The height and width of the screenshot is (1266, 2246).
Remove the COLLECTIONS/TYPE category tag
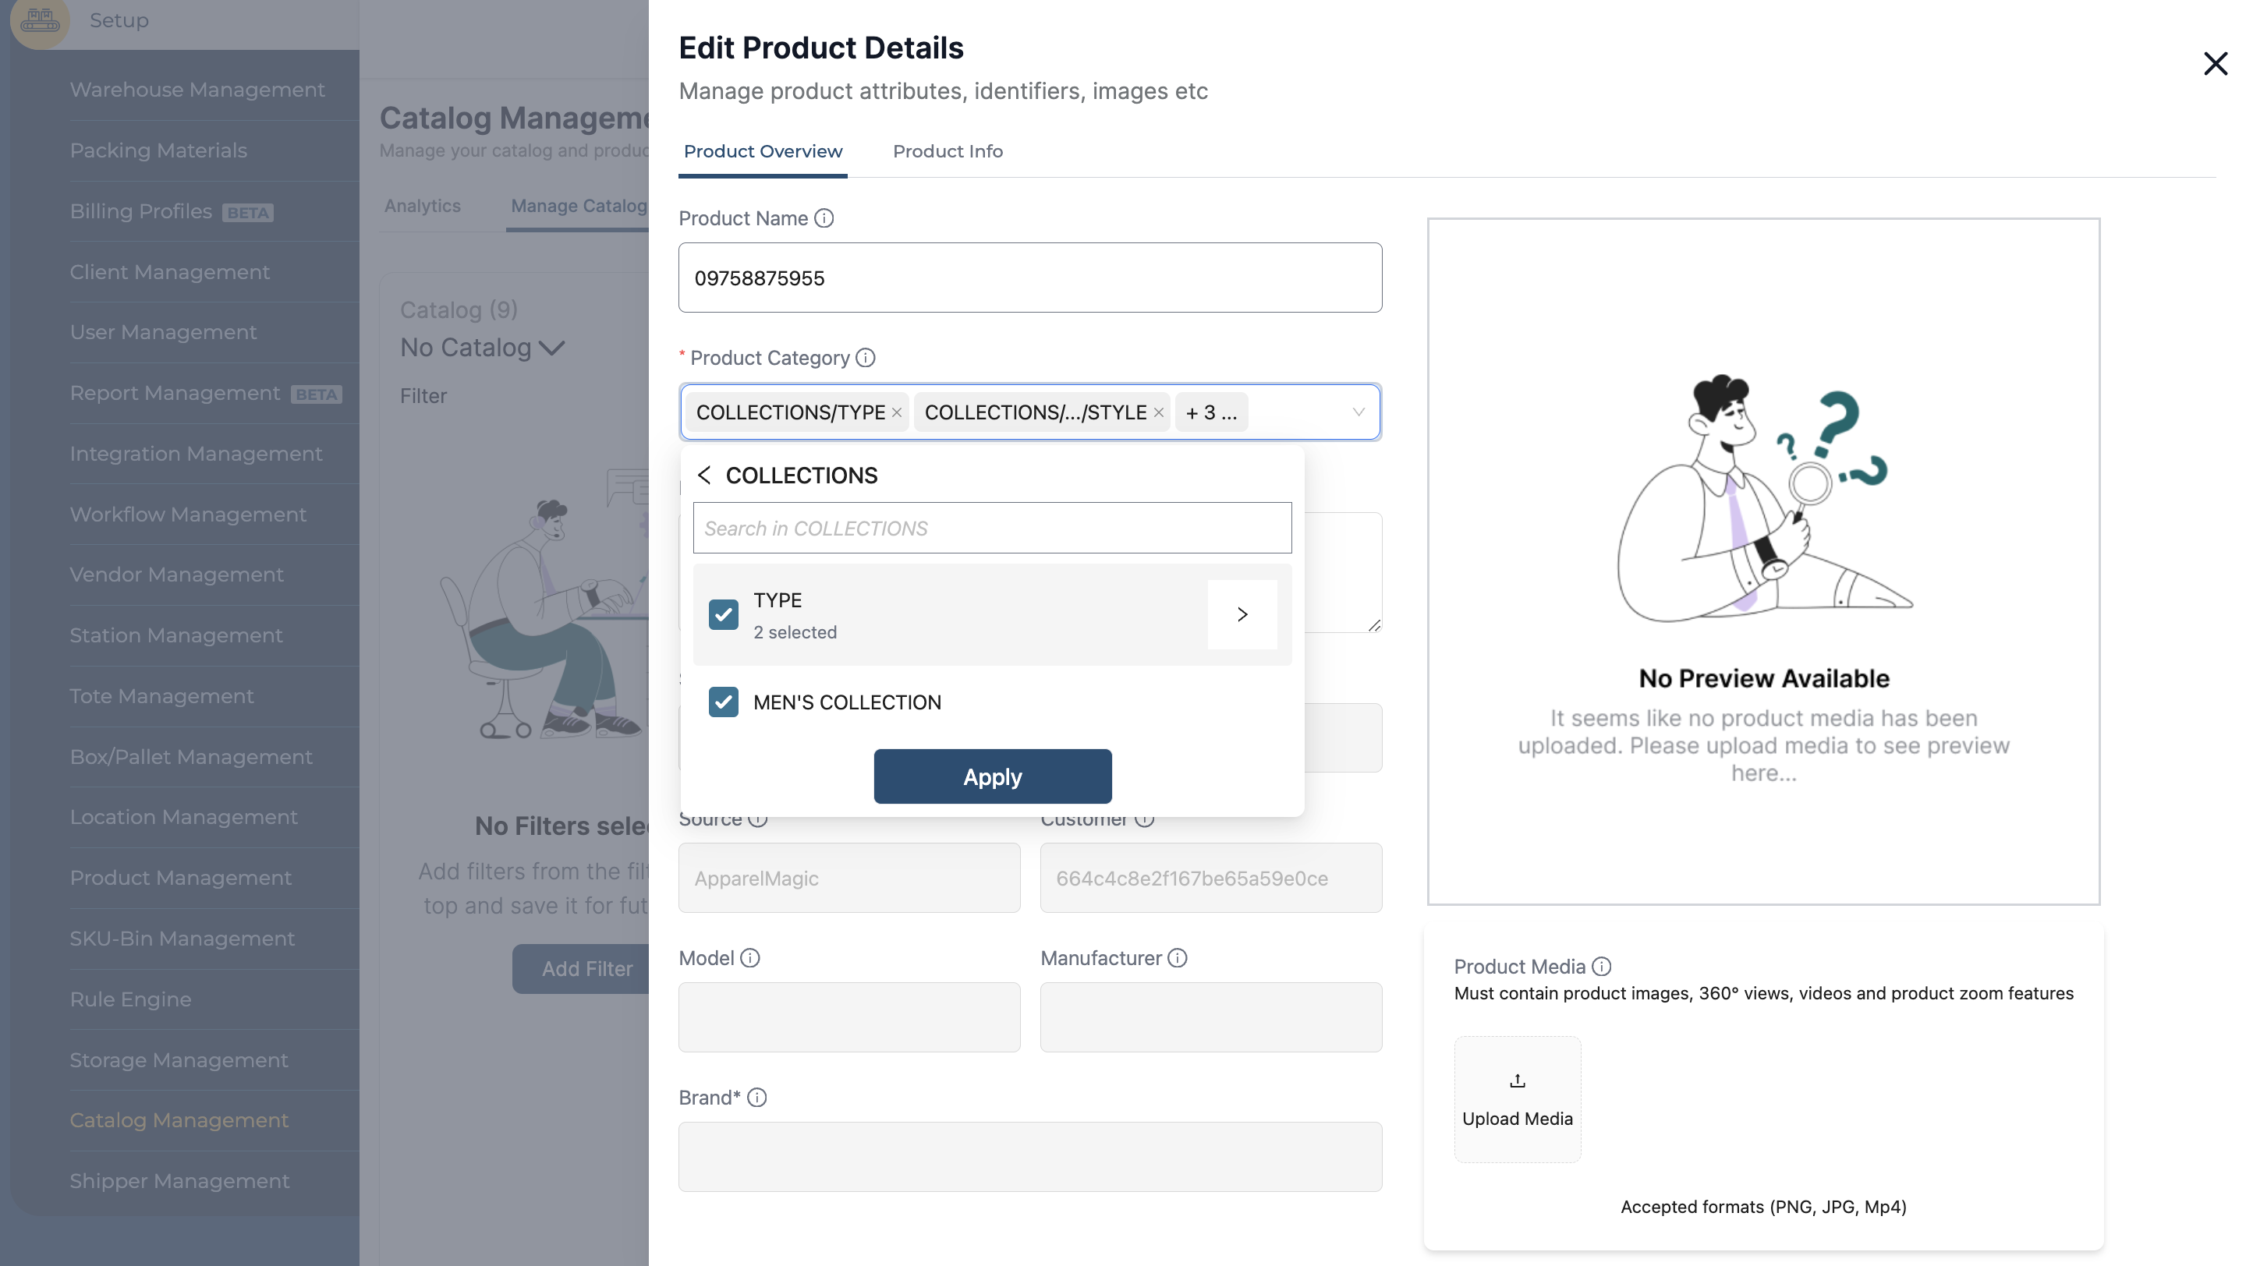click(896, 413)
